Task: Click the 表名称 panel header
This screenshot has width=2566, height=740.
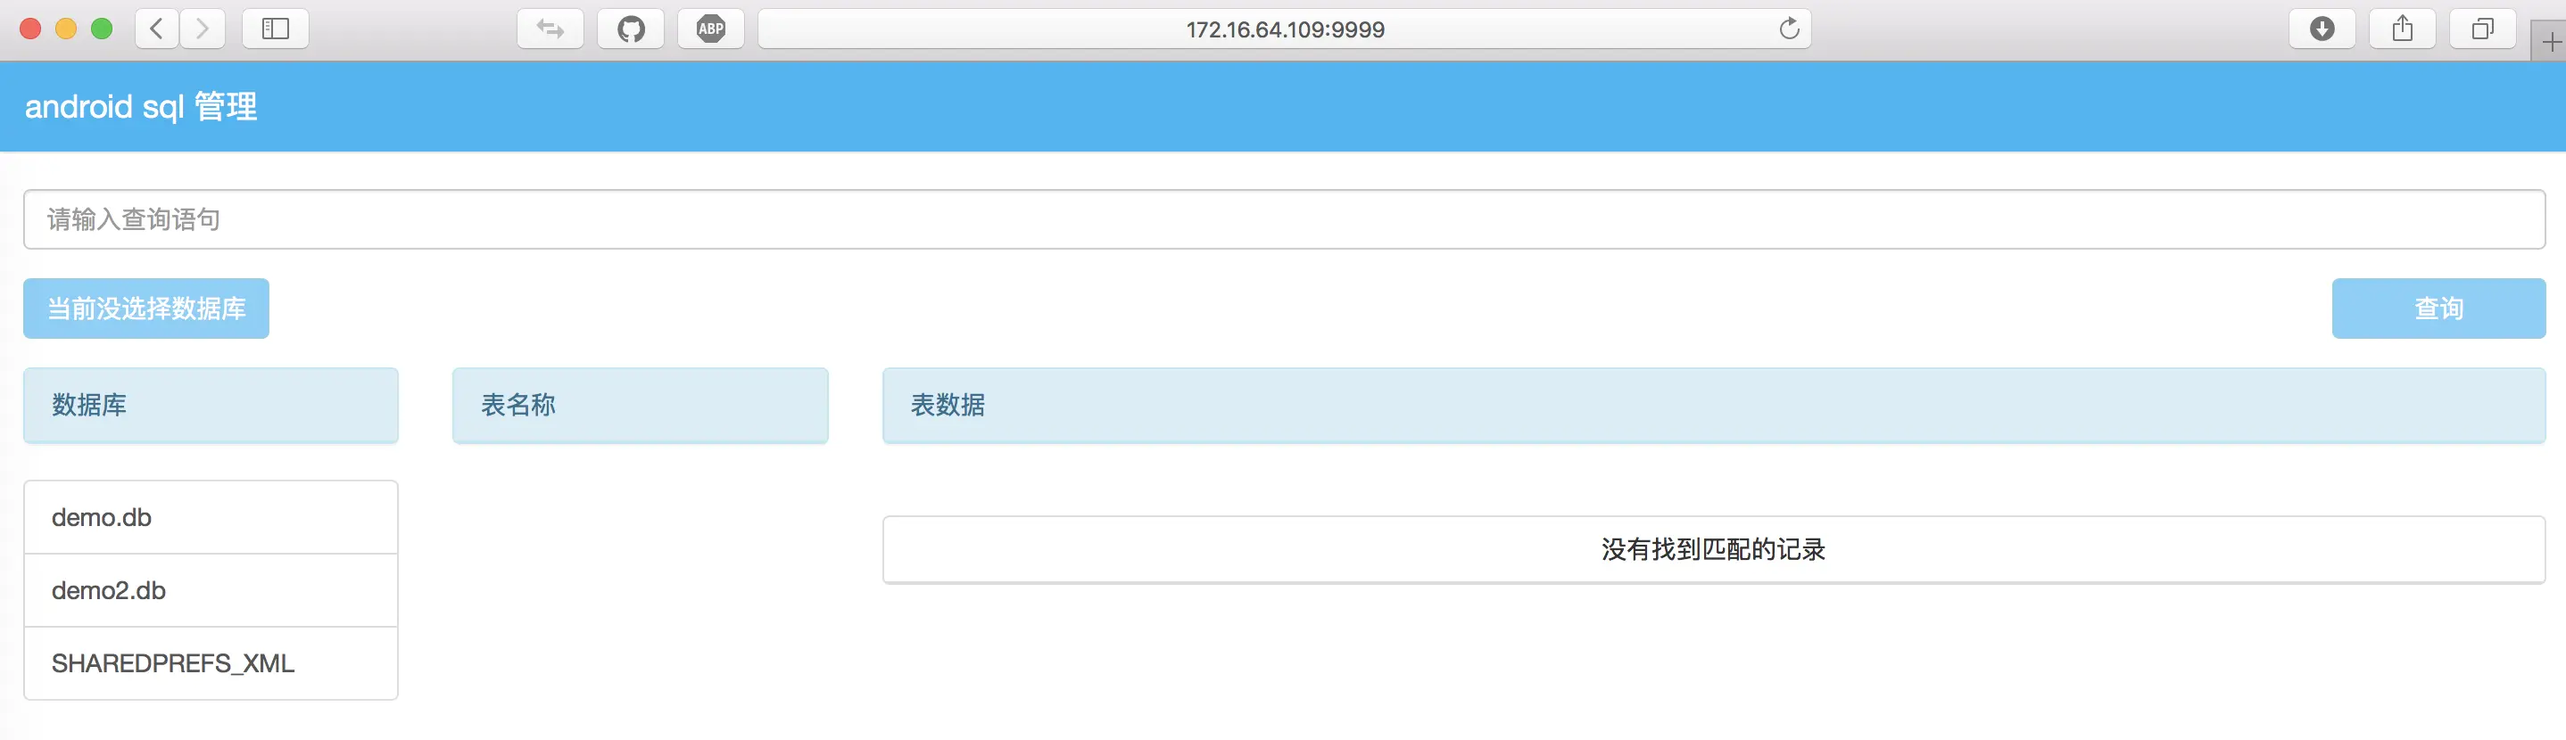Action: (641, 406)
